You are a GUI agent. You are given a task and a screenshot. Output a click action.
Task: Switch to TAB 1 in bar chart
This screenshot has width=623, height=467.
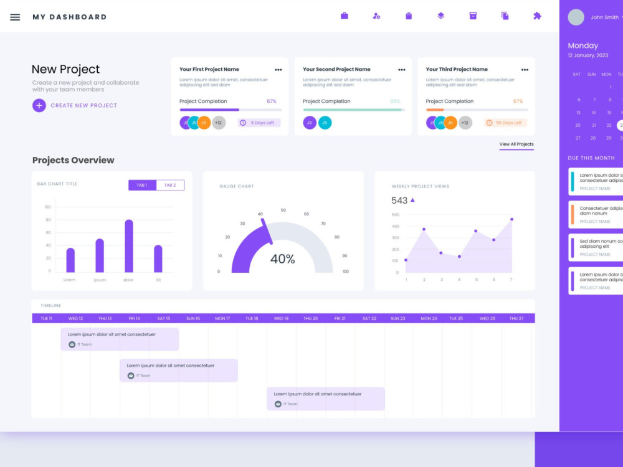142,185
